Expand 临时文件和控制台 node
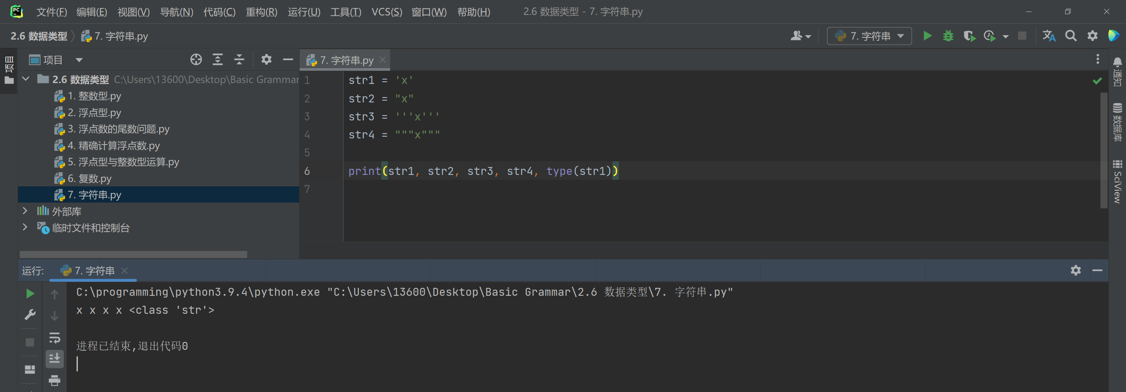This screenshot has width=1126, height=392. coord(25,227)
